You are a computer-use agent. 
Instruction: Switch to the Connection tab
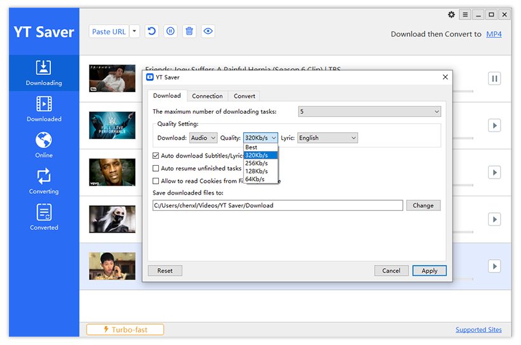[x=207, y=96]
